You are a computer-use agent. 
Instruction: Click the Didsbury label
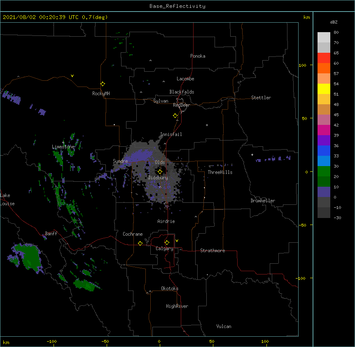(158, 178)
